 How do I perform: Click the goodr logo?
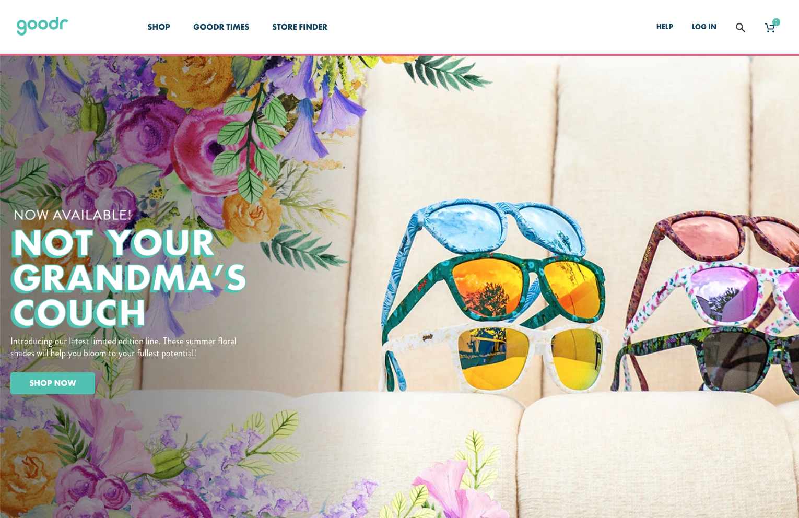point(42,26)
